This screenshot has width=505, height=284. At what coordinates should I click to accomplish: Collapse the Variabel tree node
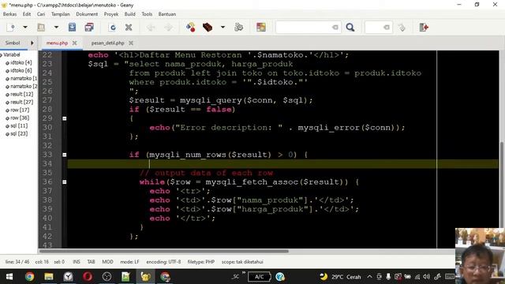[x=1, y=55]
